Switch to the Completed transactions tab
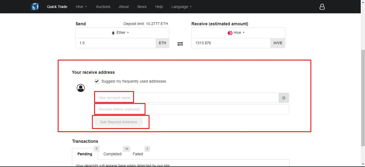365x167 pixels. click(112, 154)
